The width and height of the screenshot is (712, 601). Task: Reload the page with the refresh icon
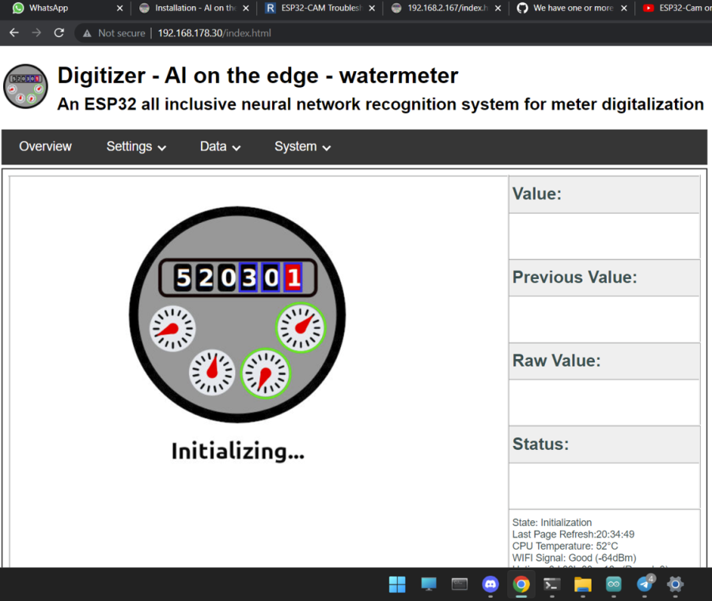(59, 33)
